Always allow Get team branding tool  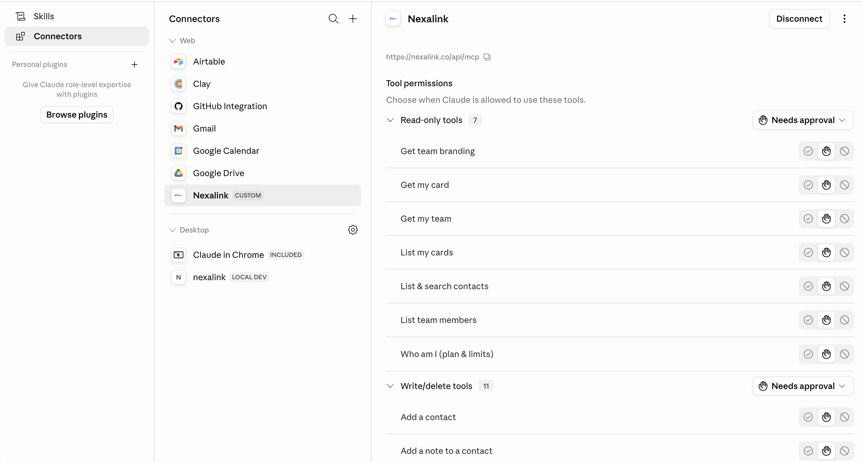coord(808,151)
